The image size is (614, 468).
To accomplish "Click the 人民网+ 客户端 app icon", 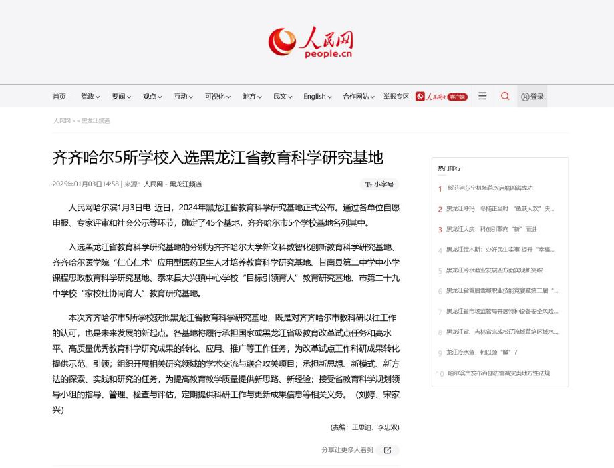I will (441, 97).
